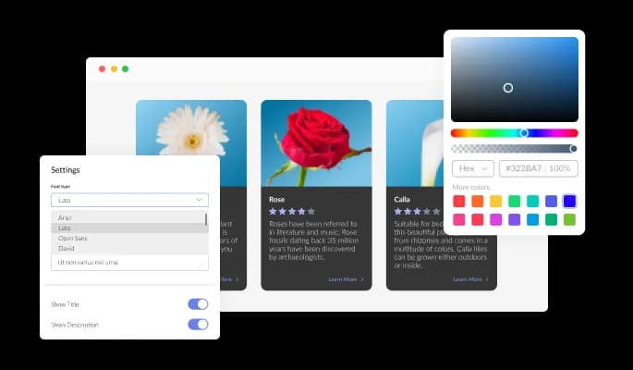Click Learn More on the Calla card
Image resolution: width=633 pixels, height=370 pixels.
click(470, 278)
